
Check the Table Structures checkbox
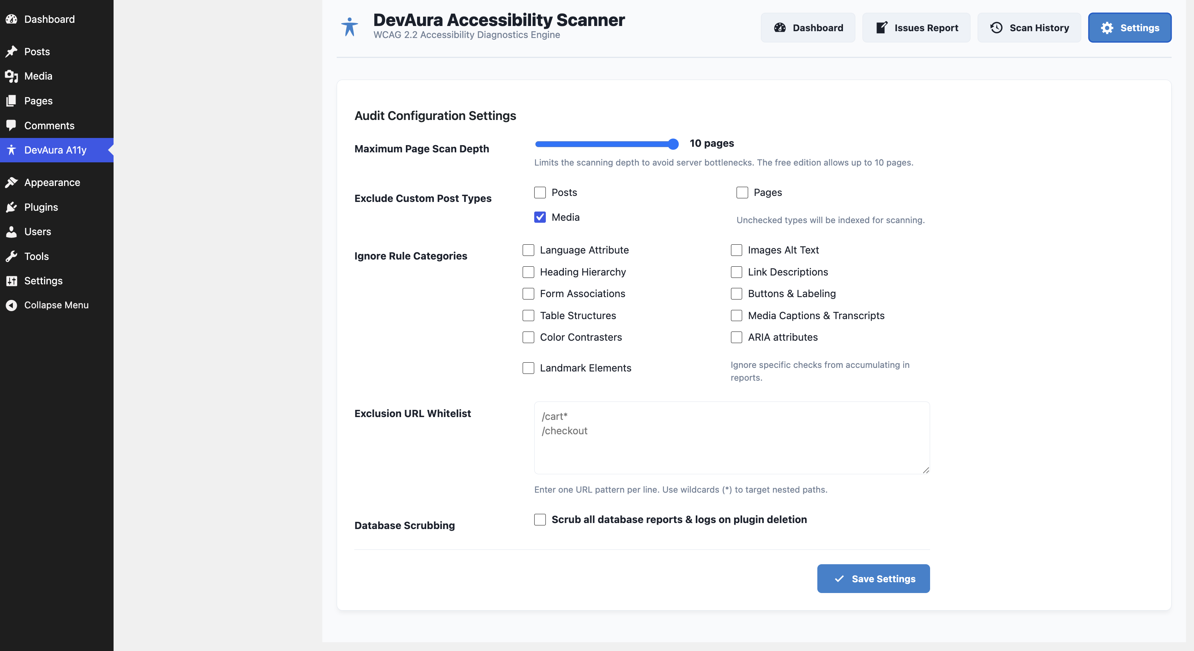click(528, 315)
